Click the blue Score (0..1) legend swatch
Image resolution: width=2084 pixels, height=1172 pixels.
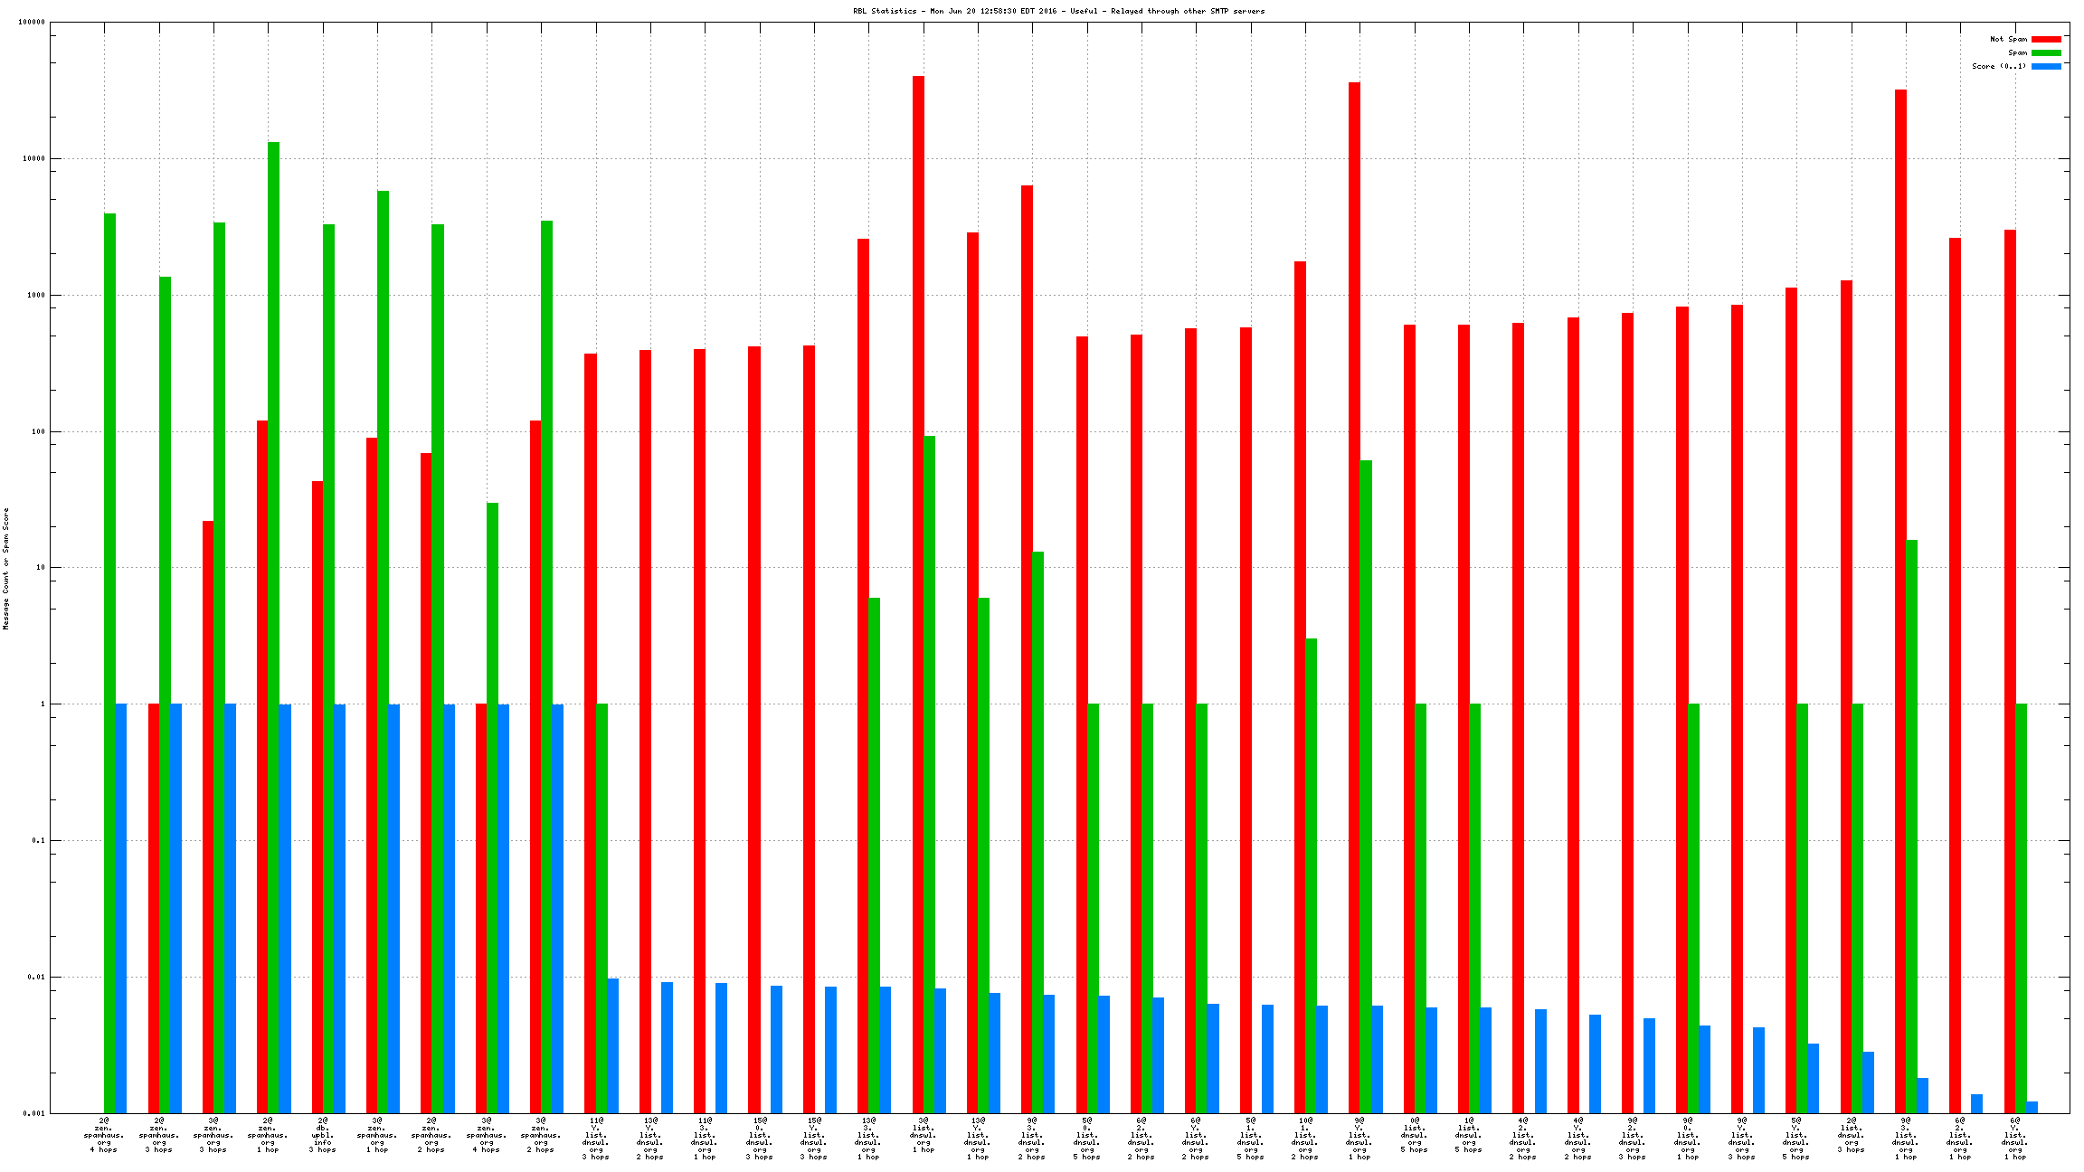pyautogui.click(x=2046, y=66)
